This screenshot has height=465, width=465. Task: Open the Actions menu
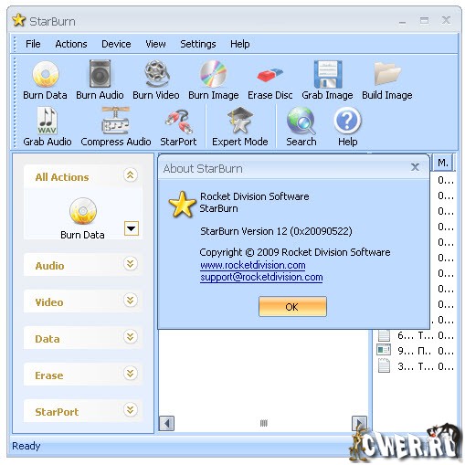[71, 44]
